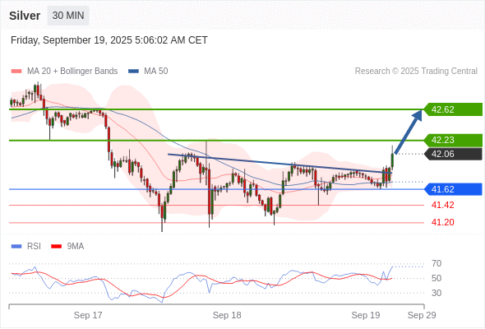Click the red 41.20 support label
Image resolution: width=485 pixels, height=329 pixels.
442,222
